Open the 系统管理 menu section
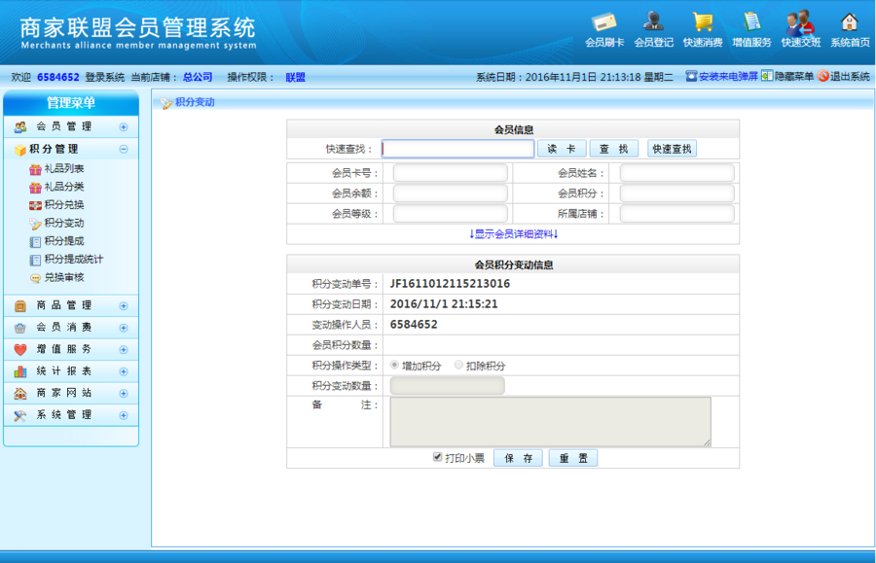This screenshot has height=563, width=876. (x=63, y=415)
